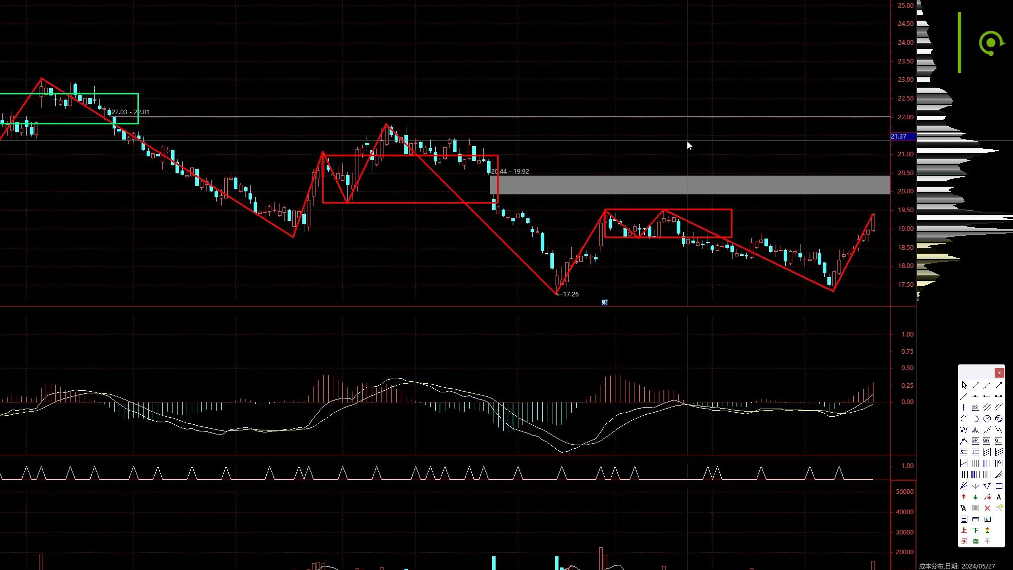This screenshot has height=570, width=1013.
Task: Select the pointer cursor tool in drawing palette
Action: [964, 385]
